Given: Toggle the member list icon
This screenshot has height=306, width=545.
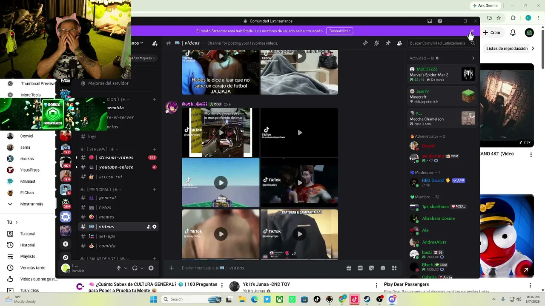Looking at the screenshot, I should point(399,43).
